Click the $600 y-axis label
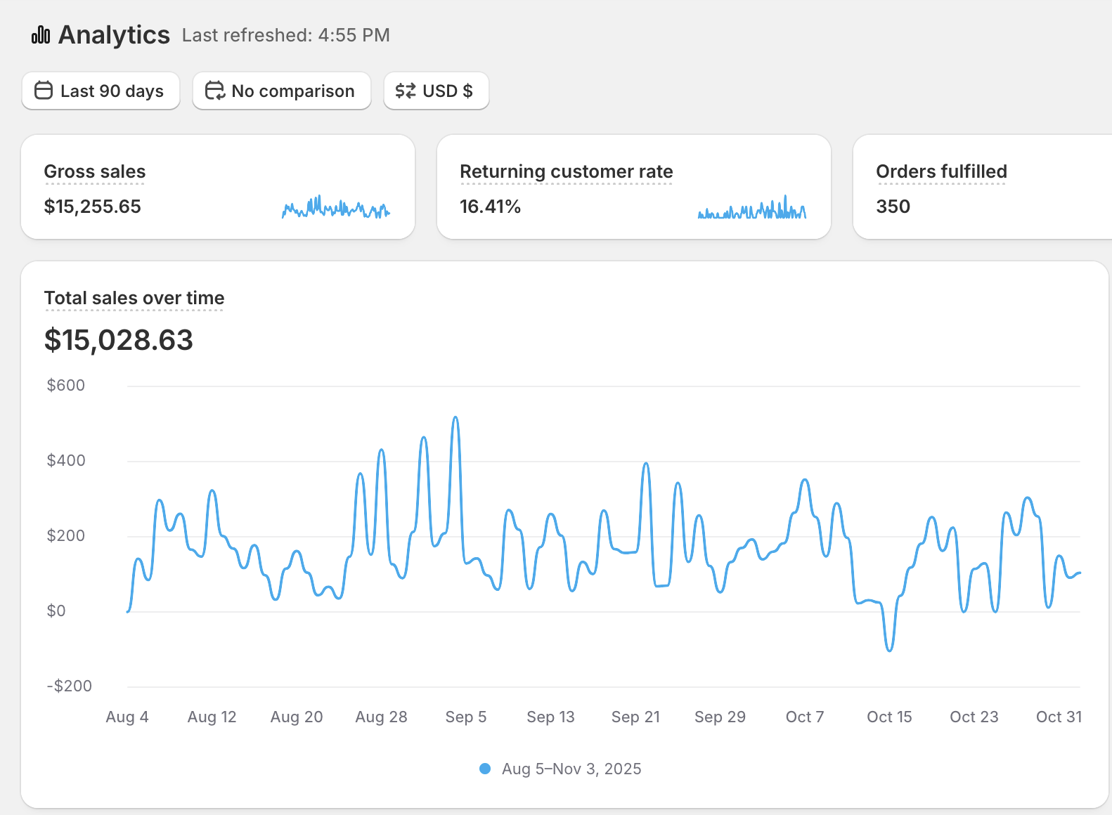1112x815 pixels. click(66, 385)
